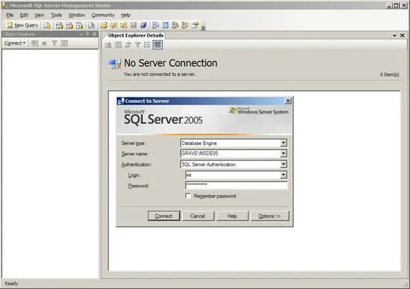Click the Cancel button
Image resolution: width=410 pixels, height=289 pixels.
tap(198, 216)
